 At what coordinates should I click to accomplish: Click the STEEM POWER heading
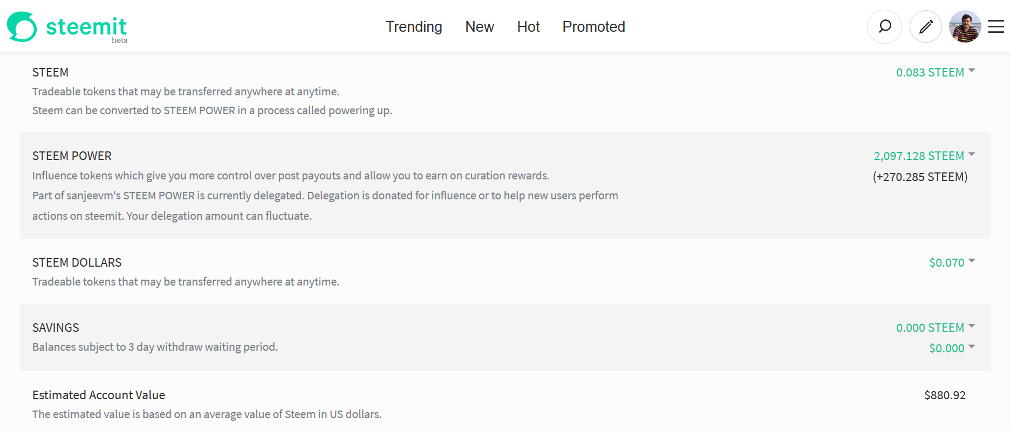point(72,156)
